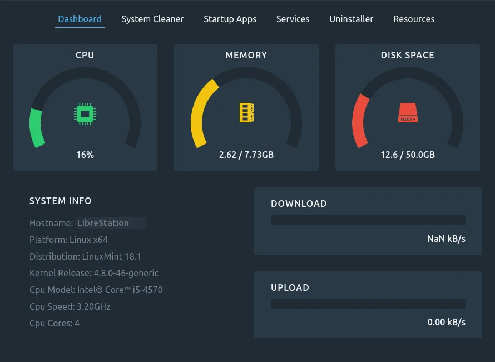Switch to the System Cleaner tab
This screenshot has height=362, width=495.
click(152, 19)
